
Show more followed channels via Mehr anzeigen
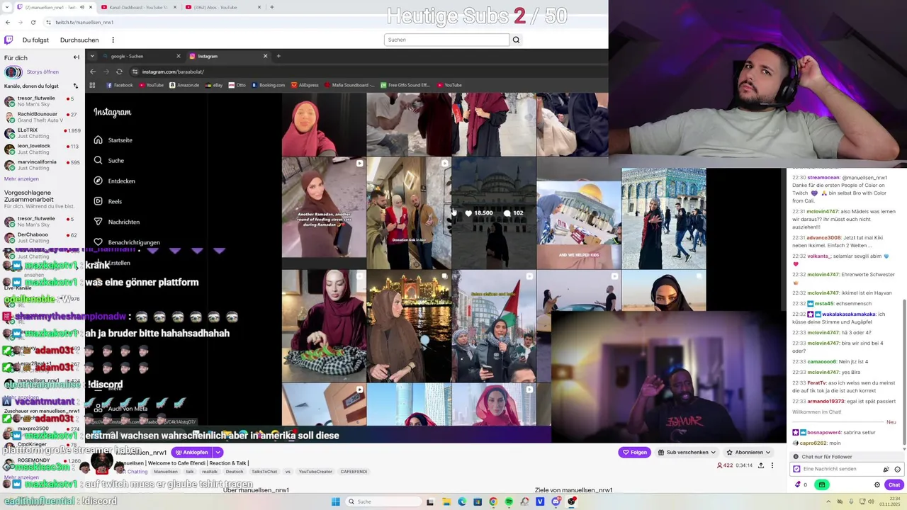coord(21,178)
